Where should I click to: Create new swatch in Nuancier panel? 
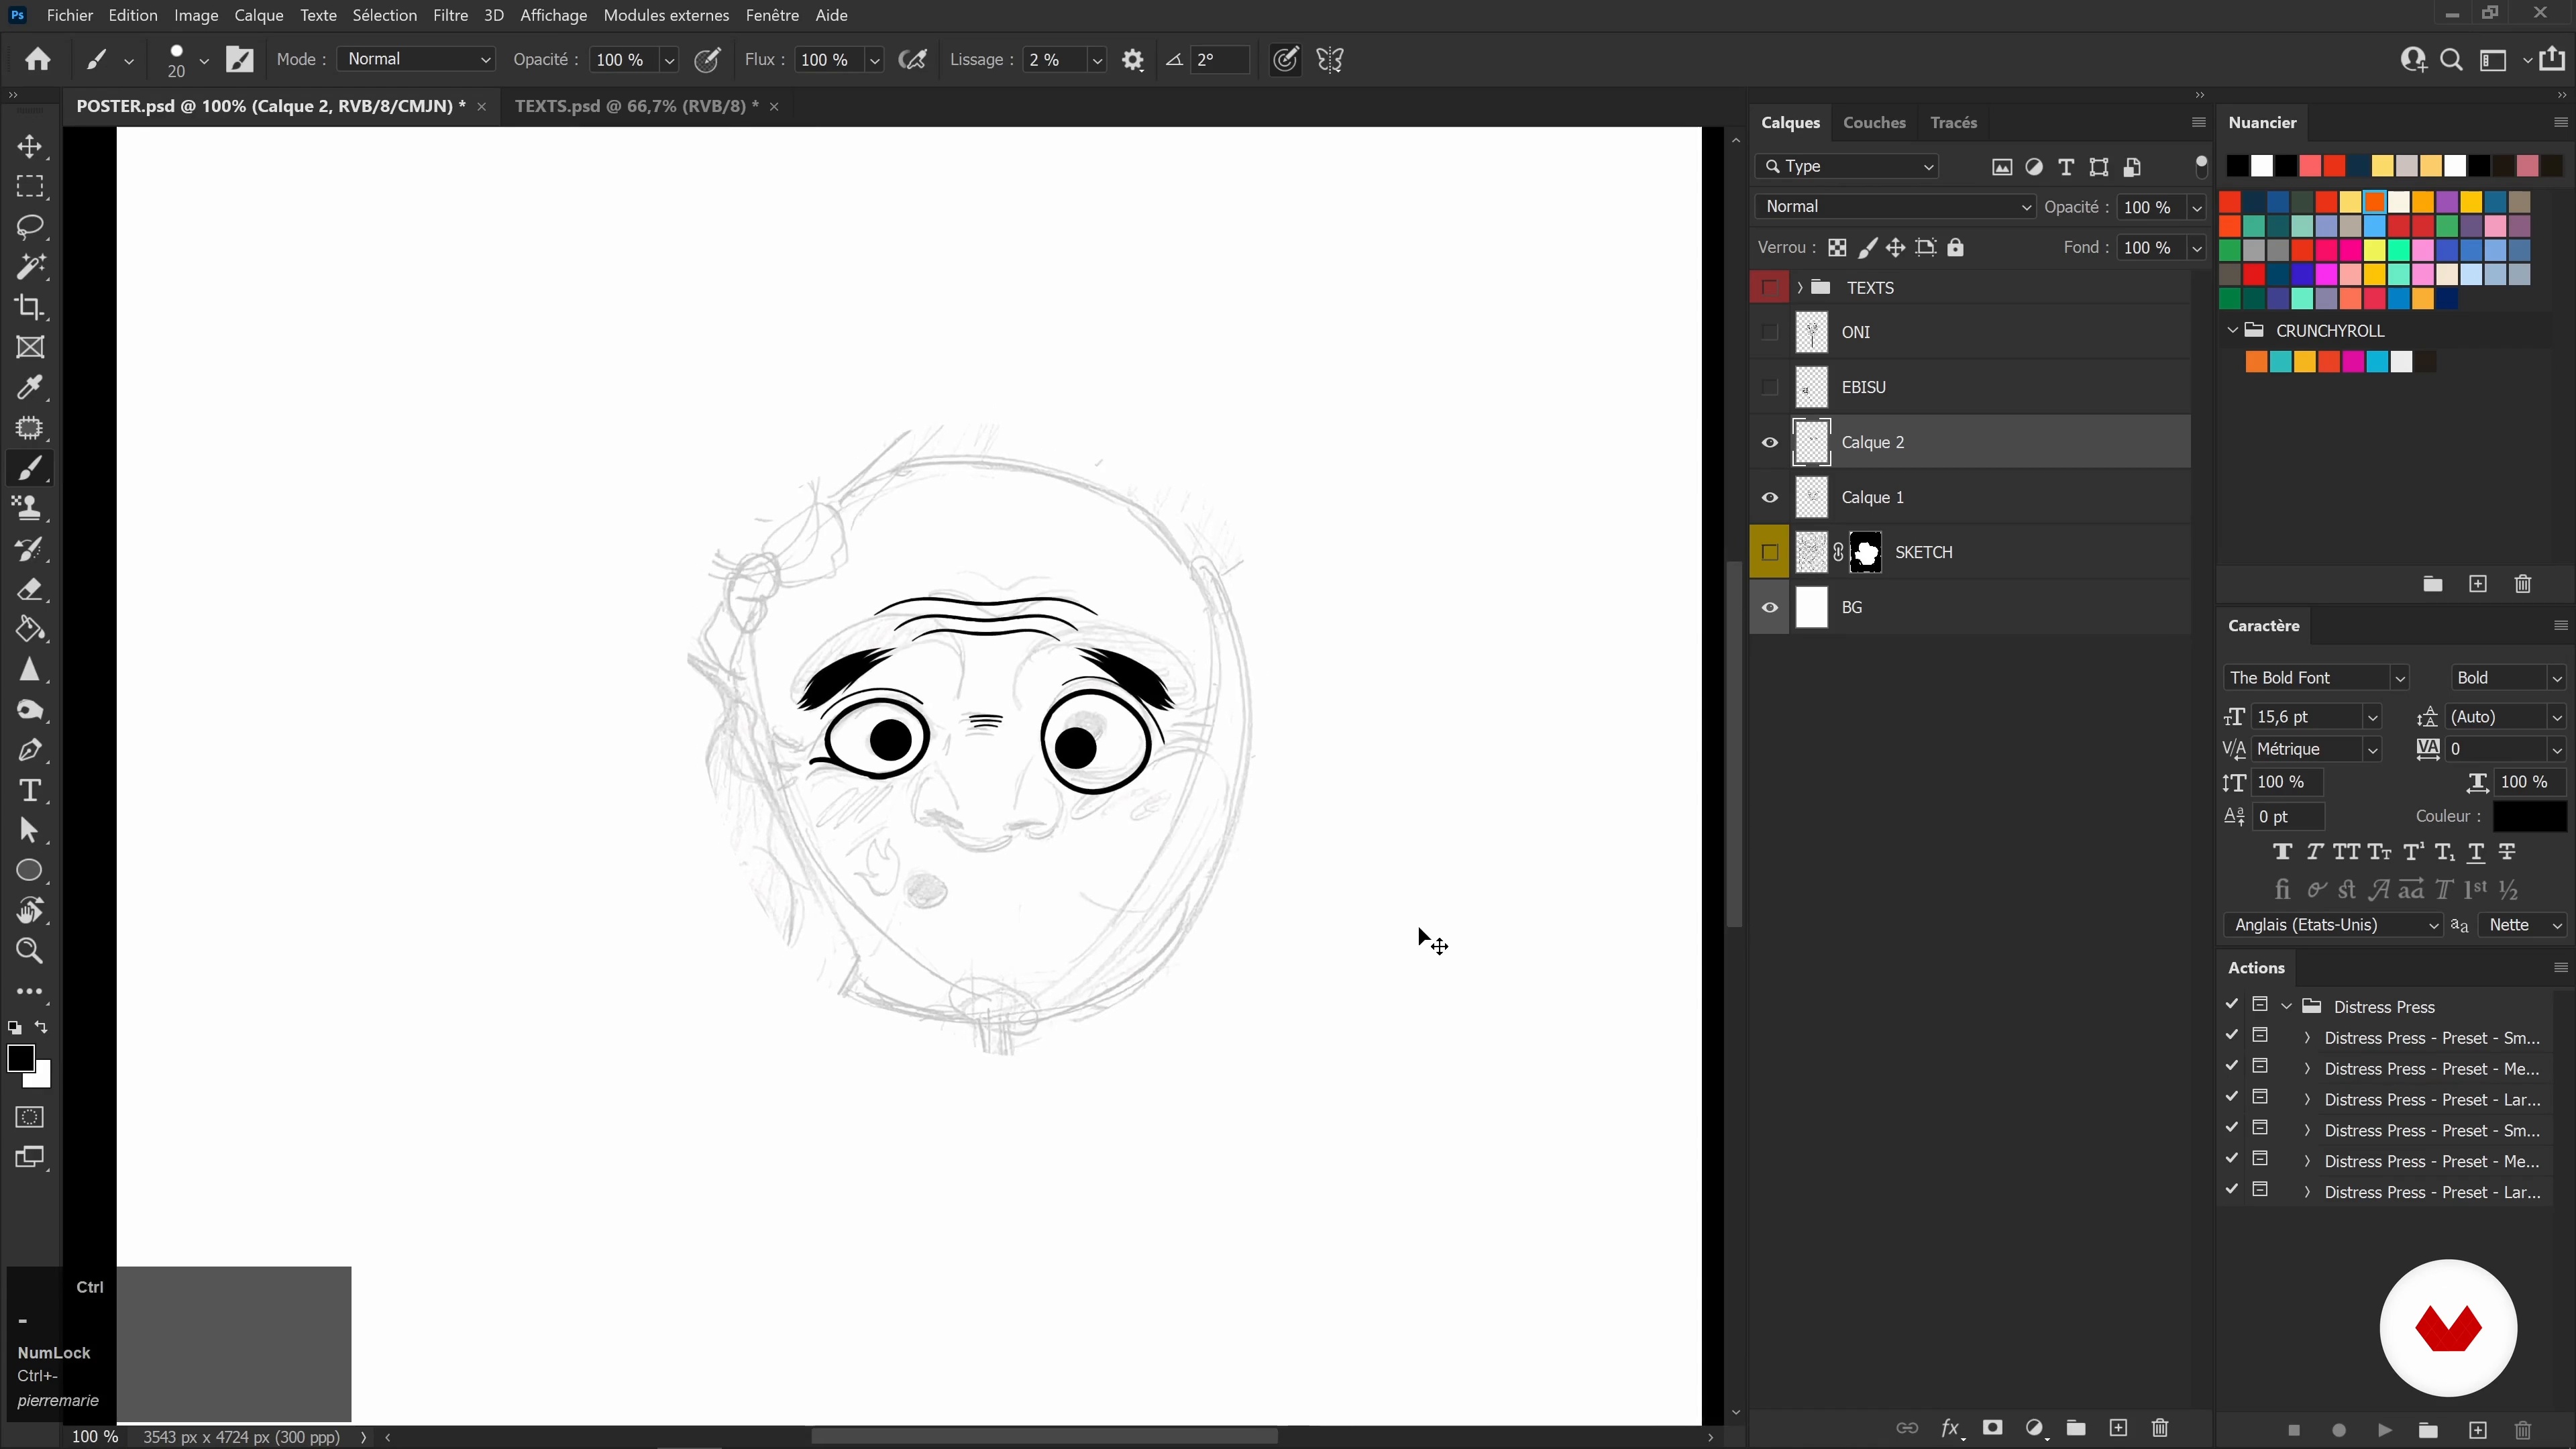[x=2478, y=584]
